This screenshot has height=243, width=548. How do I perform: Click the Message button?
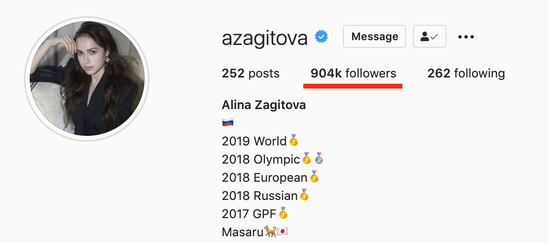click(375, 36)
